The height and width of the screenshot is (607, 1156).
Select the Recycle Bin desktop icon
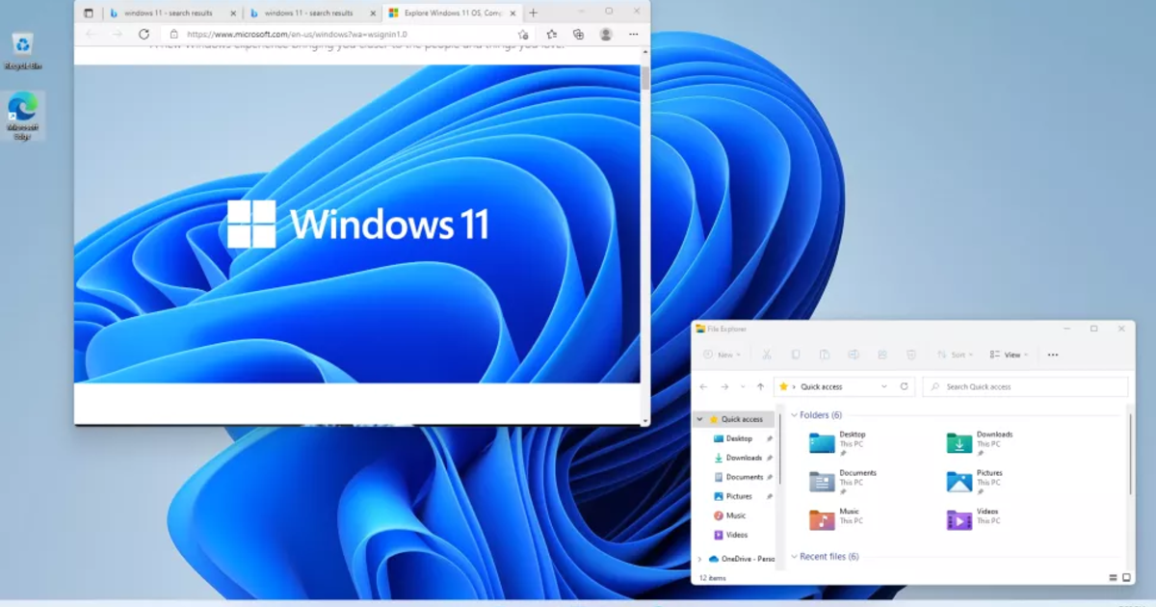[22, 52]
